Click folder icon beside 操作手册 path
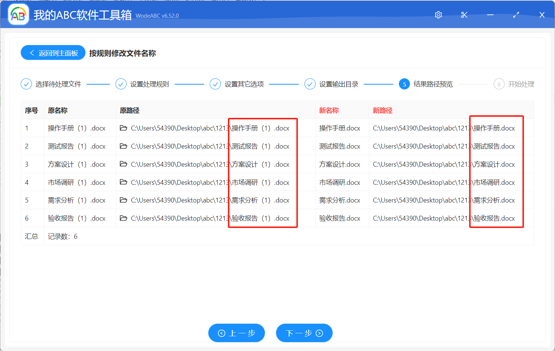Viewport: 555px width, 351px height. point(124,128)
